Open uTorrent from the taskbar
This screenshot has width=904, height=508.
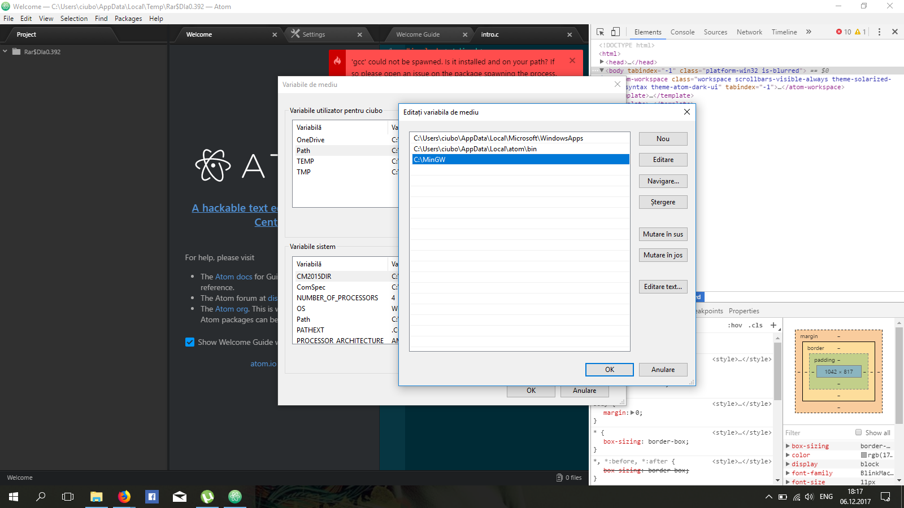tap(207, 497)
